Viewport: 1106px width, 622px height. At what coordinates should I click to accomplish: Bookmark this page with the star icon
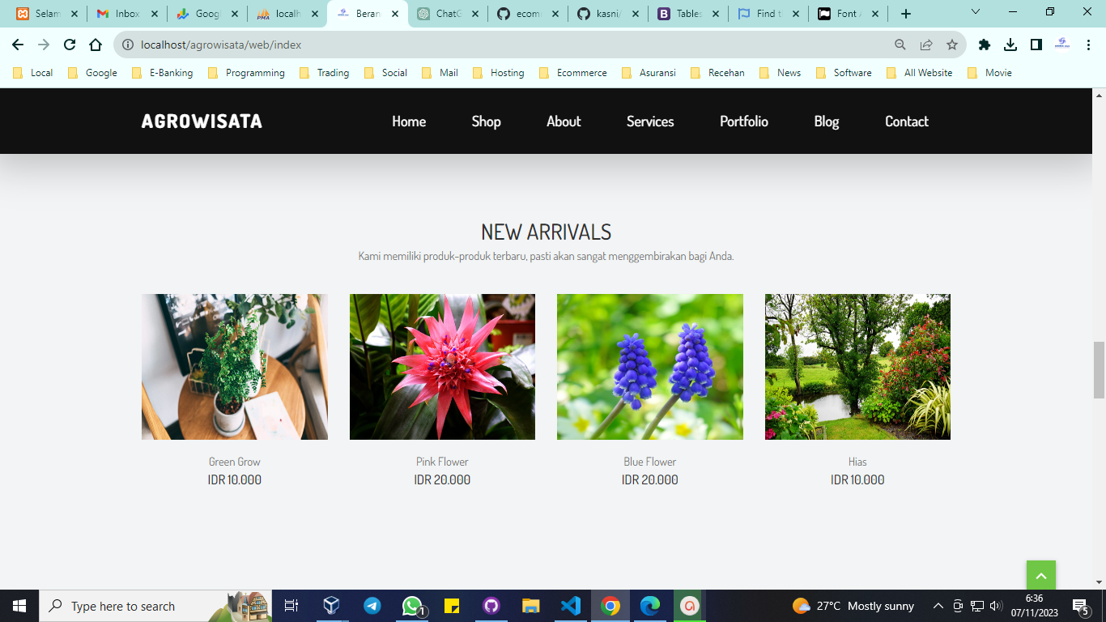coord(952,45)
